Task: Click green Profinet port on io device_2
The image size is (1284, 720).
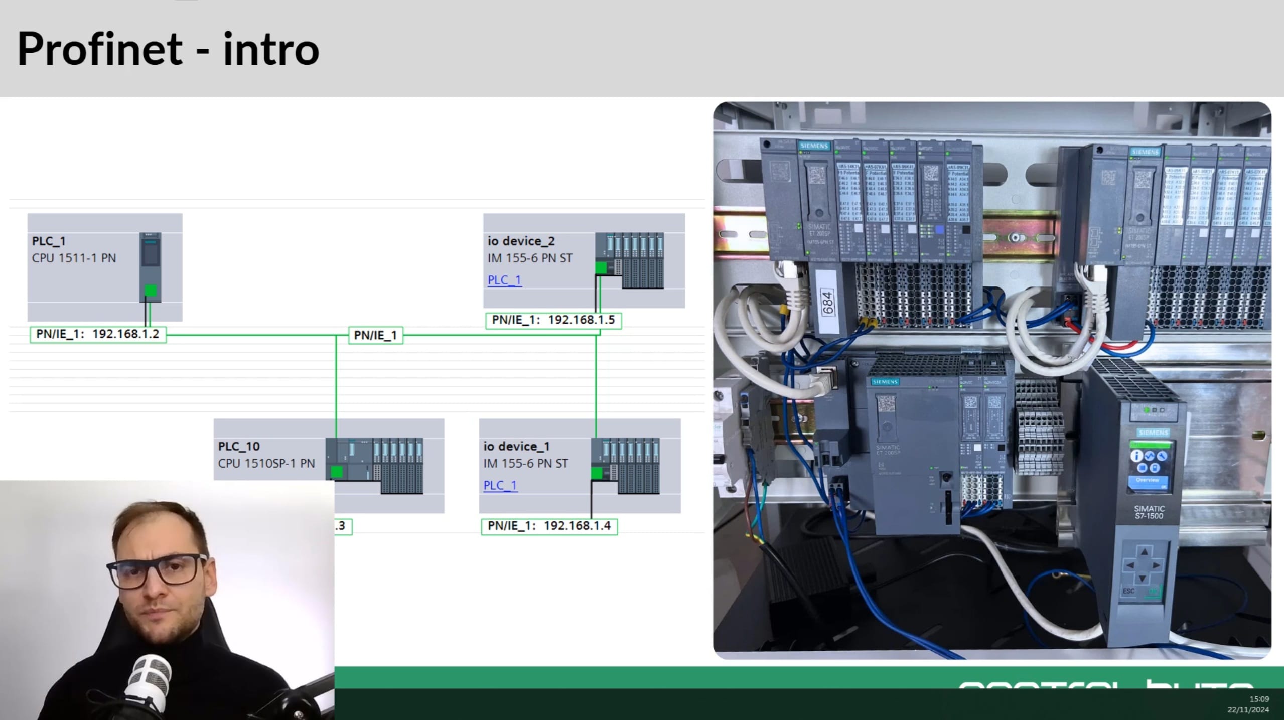Action: click(601, 268)
